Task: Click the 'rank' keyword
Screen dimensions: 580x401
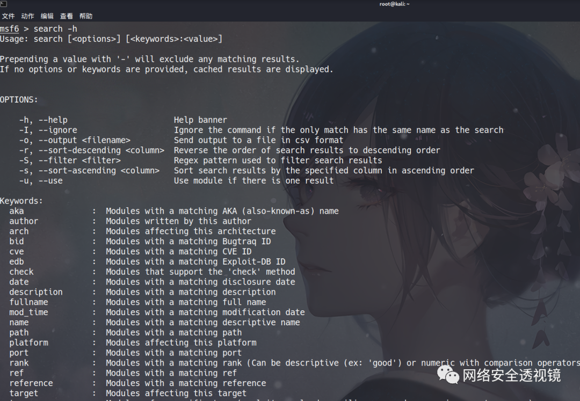Action: pyautogui.click(x=19, y=363)
